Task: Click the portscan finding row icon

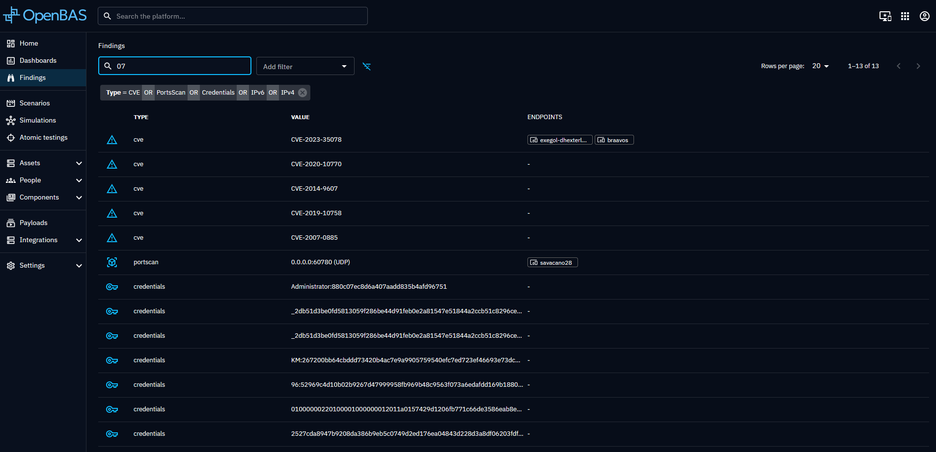Action: 112,262
